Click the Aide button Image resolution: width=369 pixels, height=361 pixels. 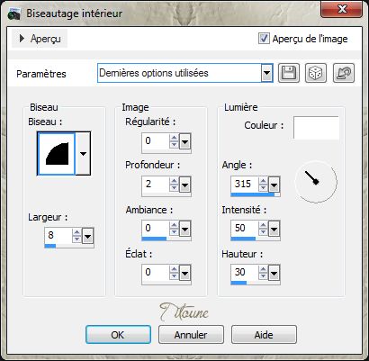(x=264, y=335)
